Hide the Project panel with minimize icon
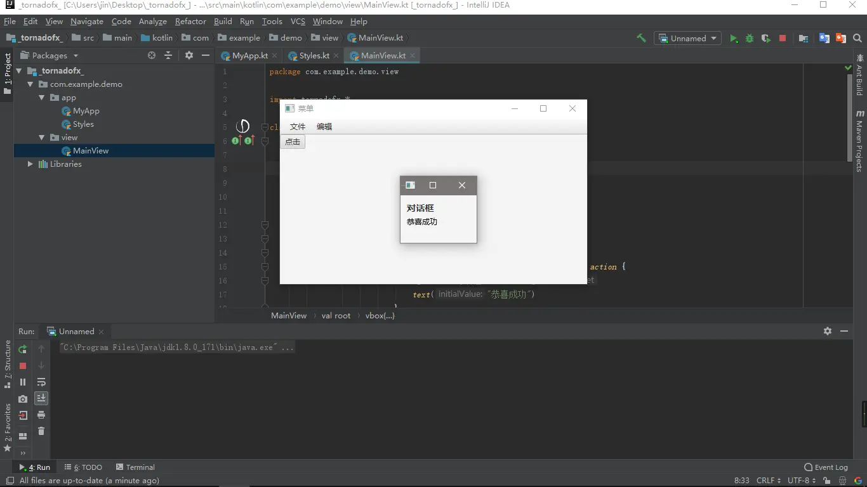This screenshot has width=867, height=487. tap(205, 55)
